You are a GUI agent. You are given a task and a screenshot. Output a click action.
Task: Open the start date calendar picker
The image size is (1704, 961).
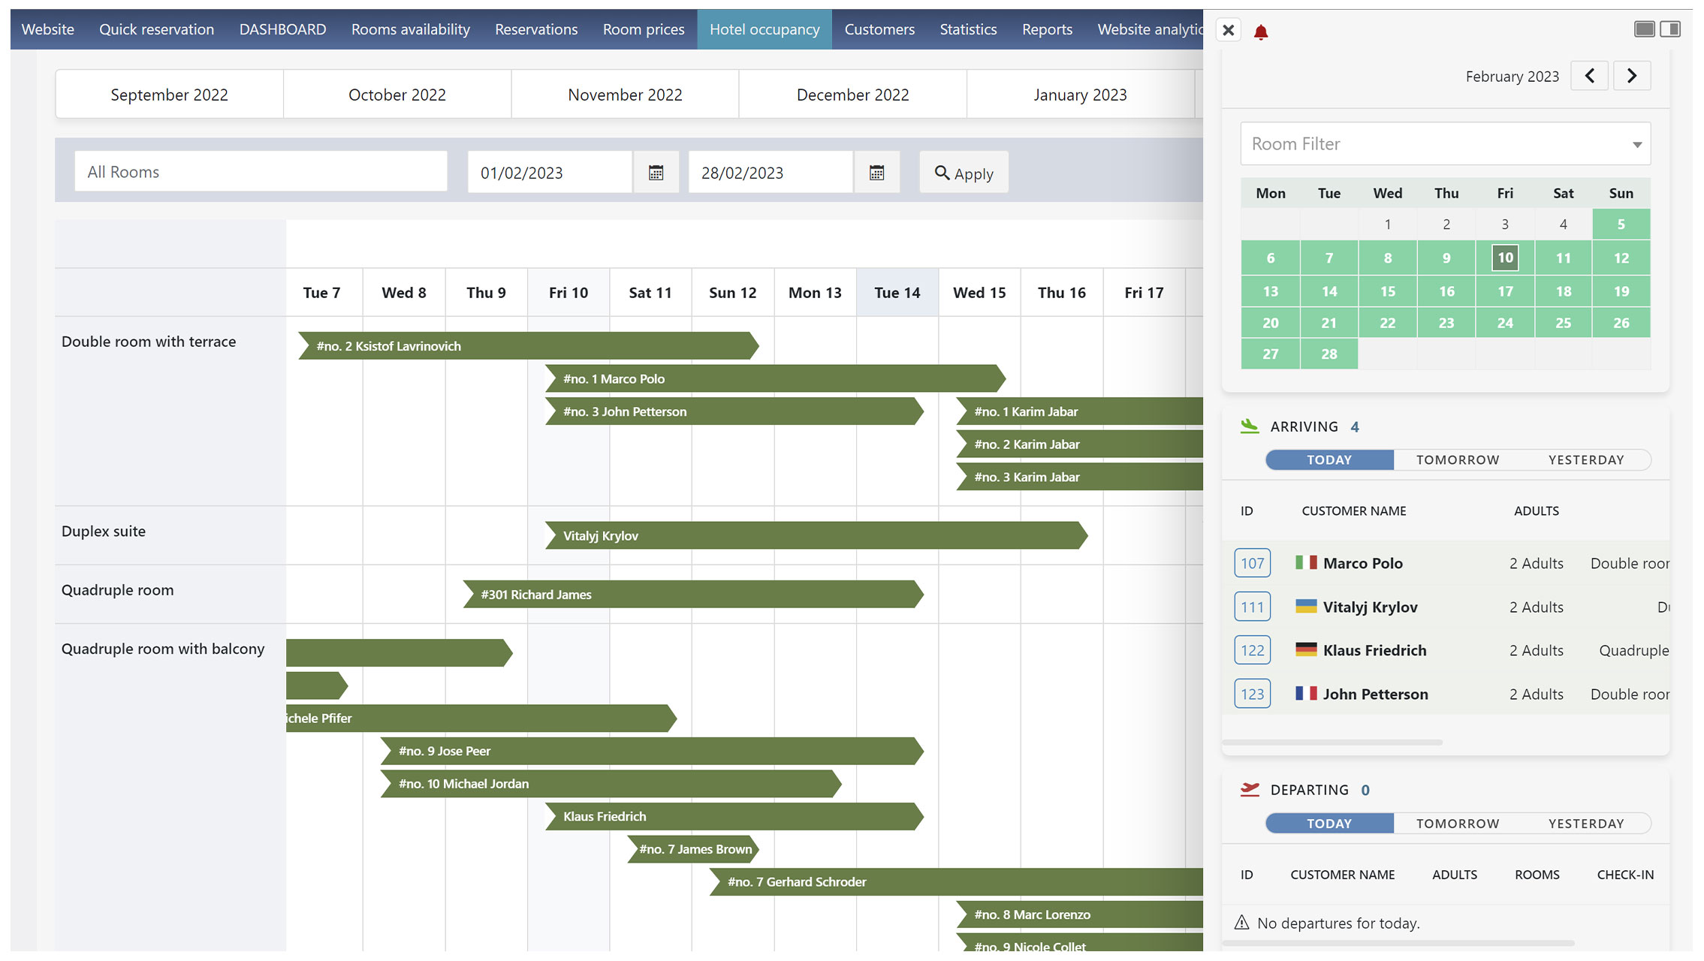point(656,173)
